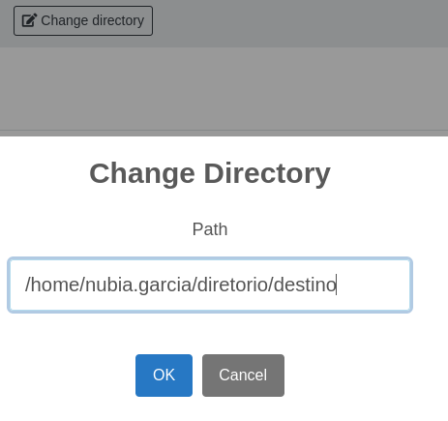The width and height of the screenshot is (448, 421).
Task: Place cursor on the word destino in path
Action: tap(305, 285)
